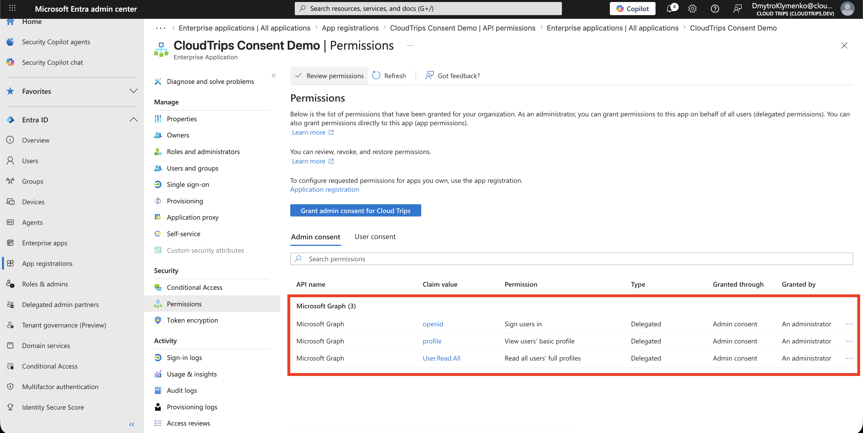Viewport: 863px width, 433px height.
Task: Collapse the main left navigation pane
Action: [x=132, y=424]
